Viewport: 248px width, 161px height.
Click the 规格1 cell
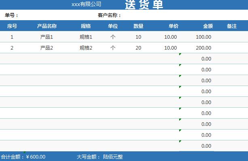[86, 37]
